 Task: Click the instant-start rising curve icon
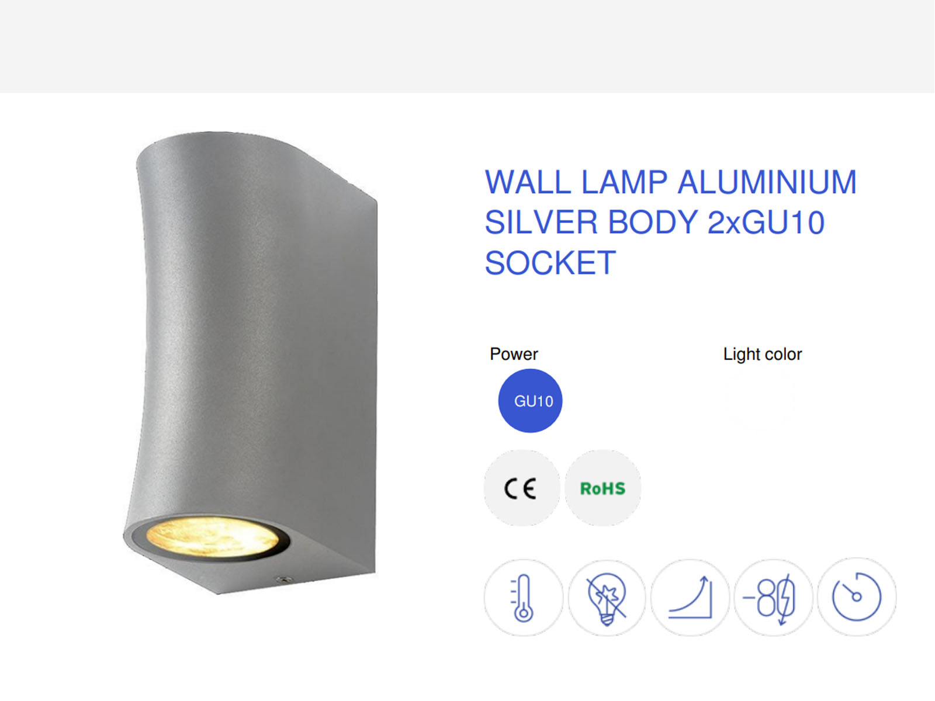click(690, 597)
